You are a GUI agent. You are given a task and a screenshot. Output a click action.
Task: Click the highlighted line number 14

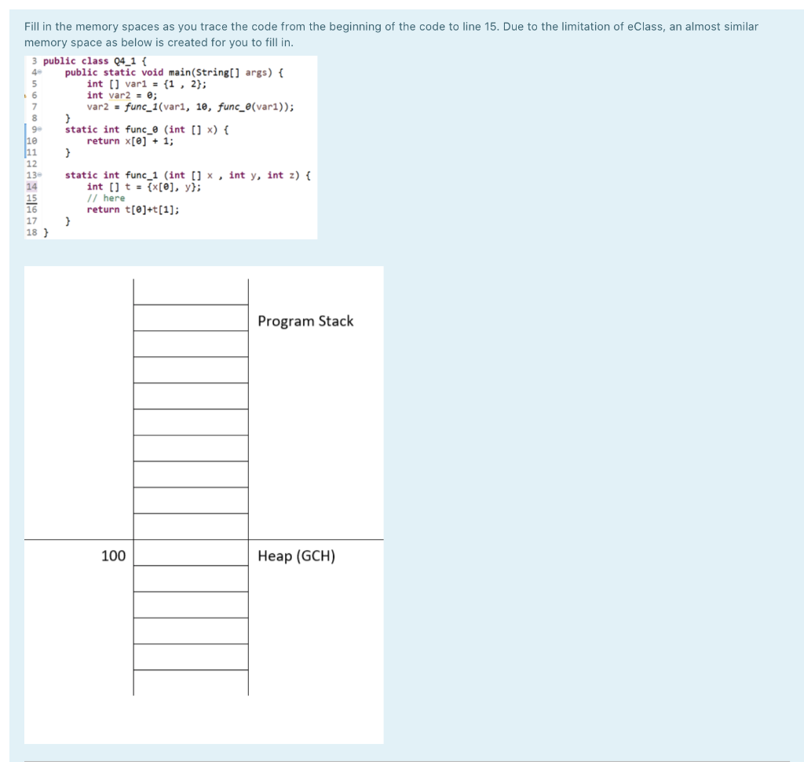tap(33, 187)
